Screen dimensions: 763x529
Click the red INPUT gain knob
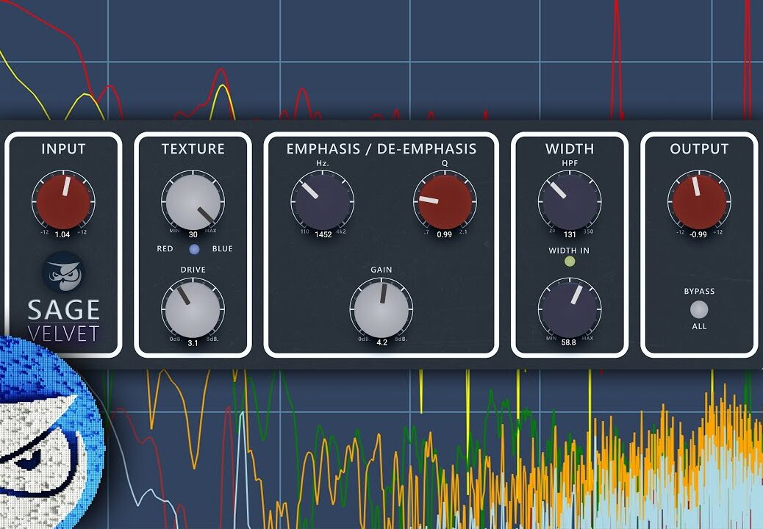(x=63, y=201)
